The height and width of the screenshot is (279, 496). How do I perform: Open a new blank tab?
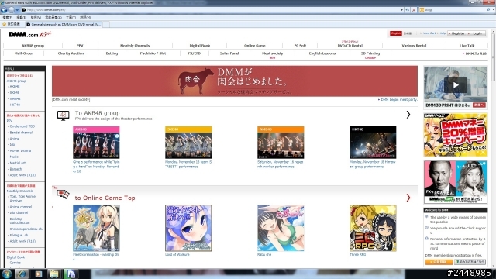point(106,24)
